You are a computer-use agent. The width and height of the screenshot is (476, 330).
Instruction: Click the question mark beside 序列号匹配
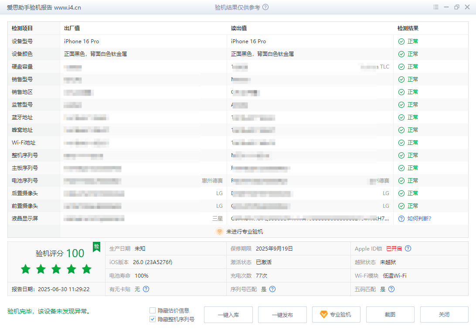272,289
